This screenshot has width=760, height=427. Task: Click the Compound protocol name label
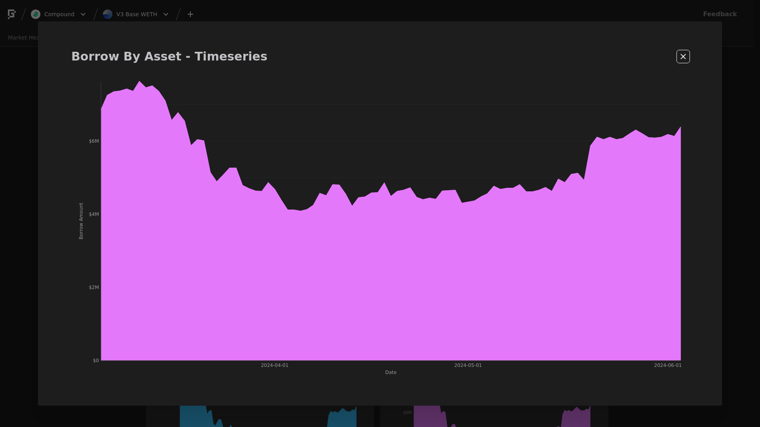point(59,14)
